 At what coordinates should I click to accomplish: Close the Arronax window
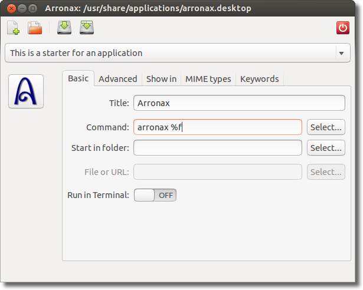11,9
